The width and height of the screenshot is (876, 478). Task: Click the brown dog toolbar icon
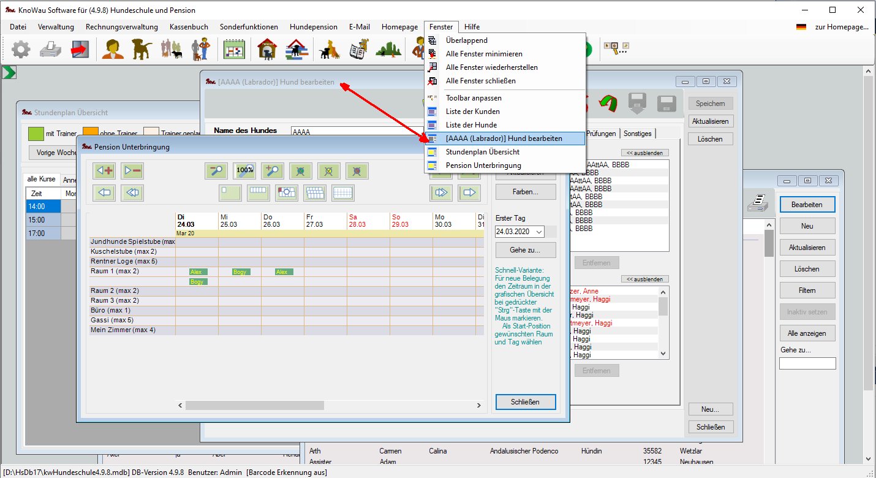point(142,50)
